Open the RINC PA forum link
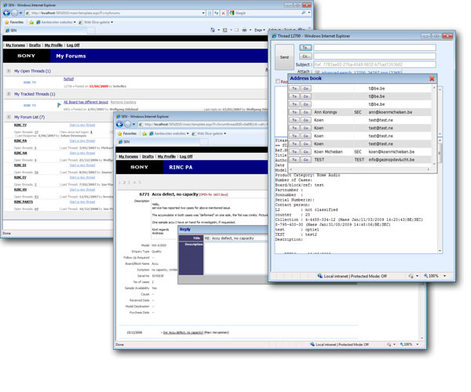 coord(20,141)
